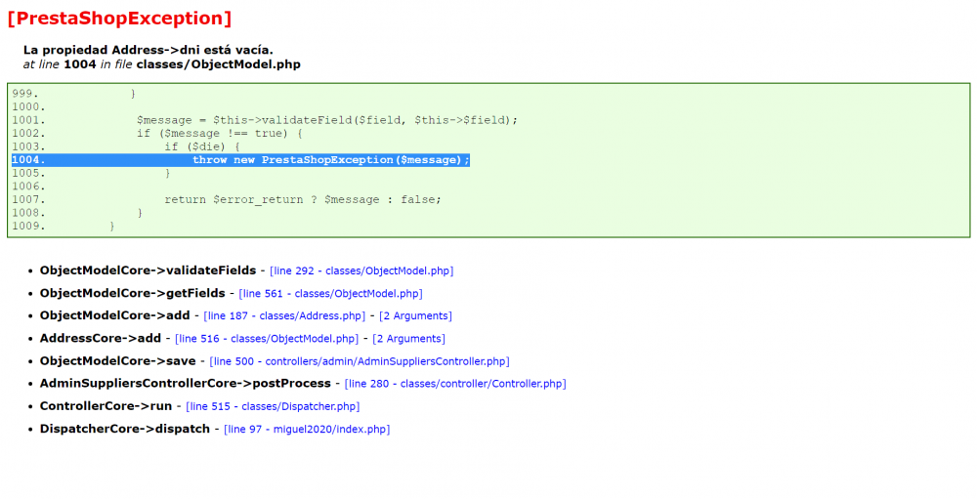This screenshot has height=499, width=977.
Task: Click ObjectModelCore->add trace entry
Action: [x=115, y=315]
